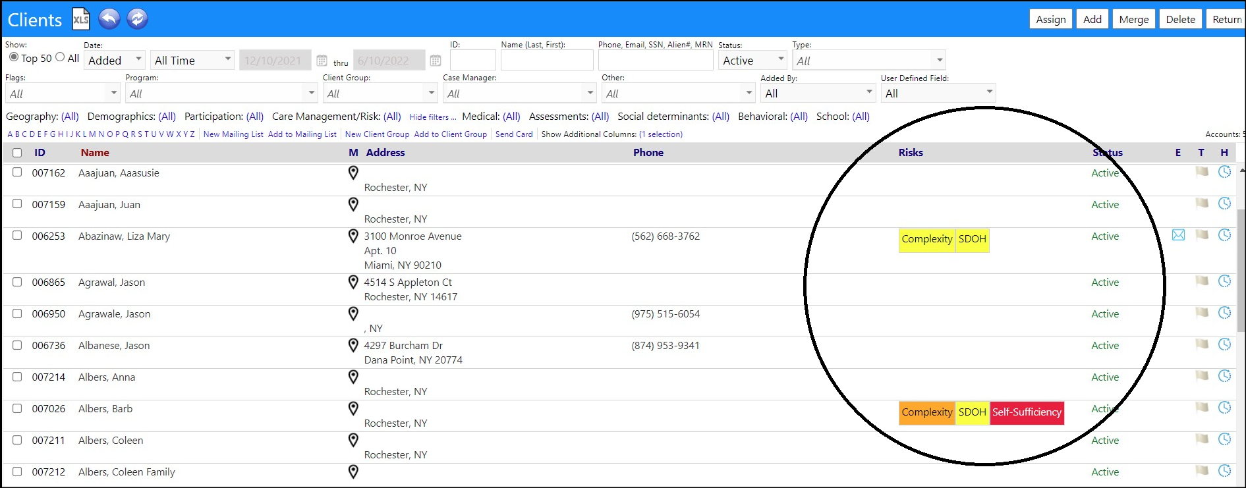This screenshot has height=488, width=1246.
Task: Open map pin for Agrawal, Jason
Action: (353, 283)
